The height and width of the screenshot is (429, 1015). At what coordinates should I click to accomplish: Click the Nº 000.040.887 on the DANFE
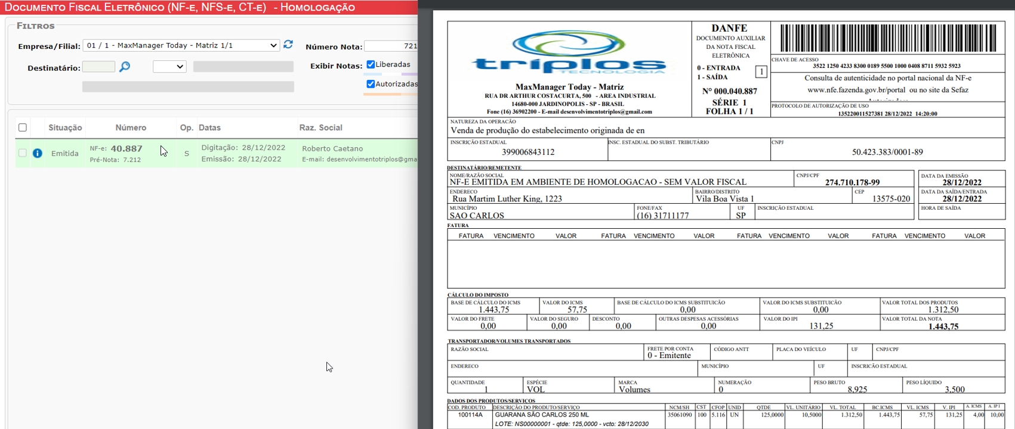point(729,91)
